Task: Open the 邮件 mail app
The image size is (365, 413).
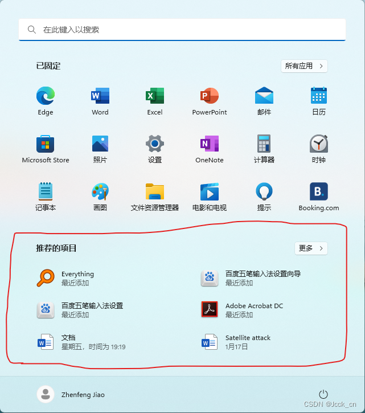Action: [x=264, y=101]
